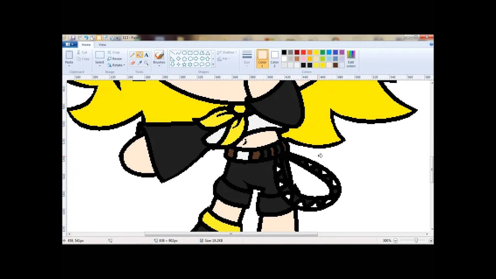
Task: Pick the red color swatch
Action: point(303,52)
